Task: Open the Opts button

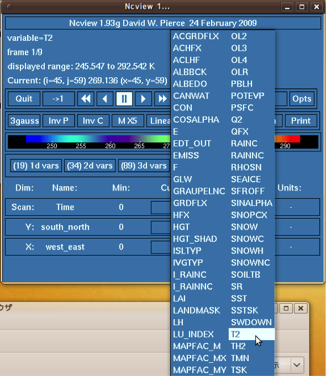Action: 302,99
